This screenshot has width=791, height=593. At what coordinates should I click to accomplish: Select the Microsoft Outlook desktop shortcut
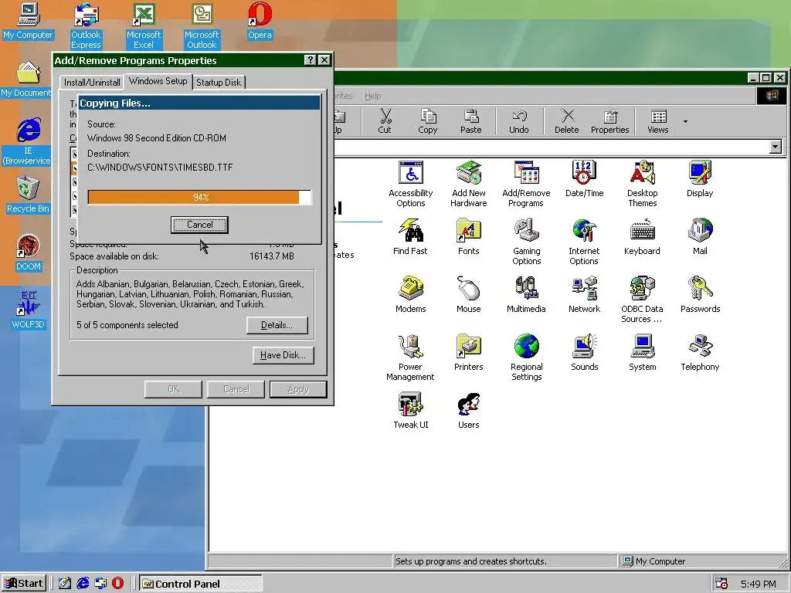(x=202, y=25)
